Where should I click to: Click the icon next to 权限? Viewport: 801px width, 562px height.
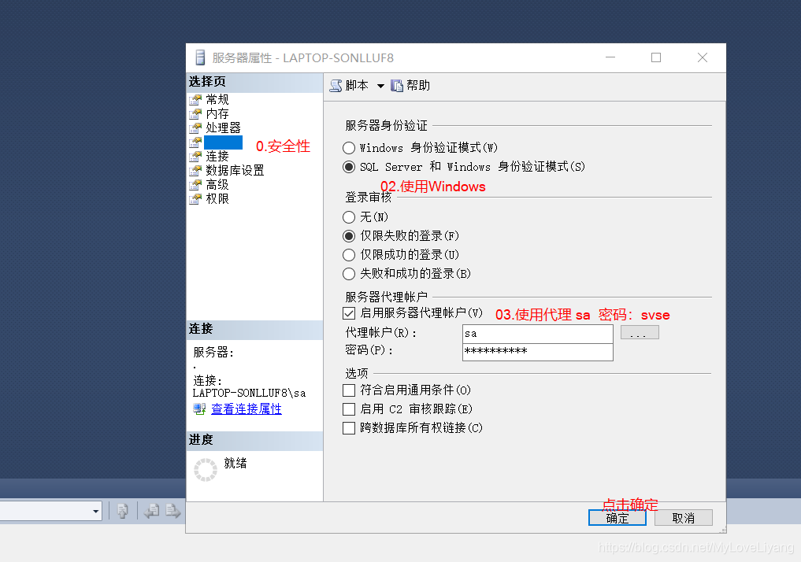pos(195,199)
